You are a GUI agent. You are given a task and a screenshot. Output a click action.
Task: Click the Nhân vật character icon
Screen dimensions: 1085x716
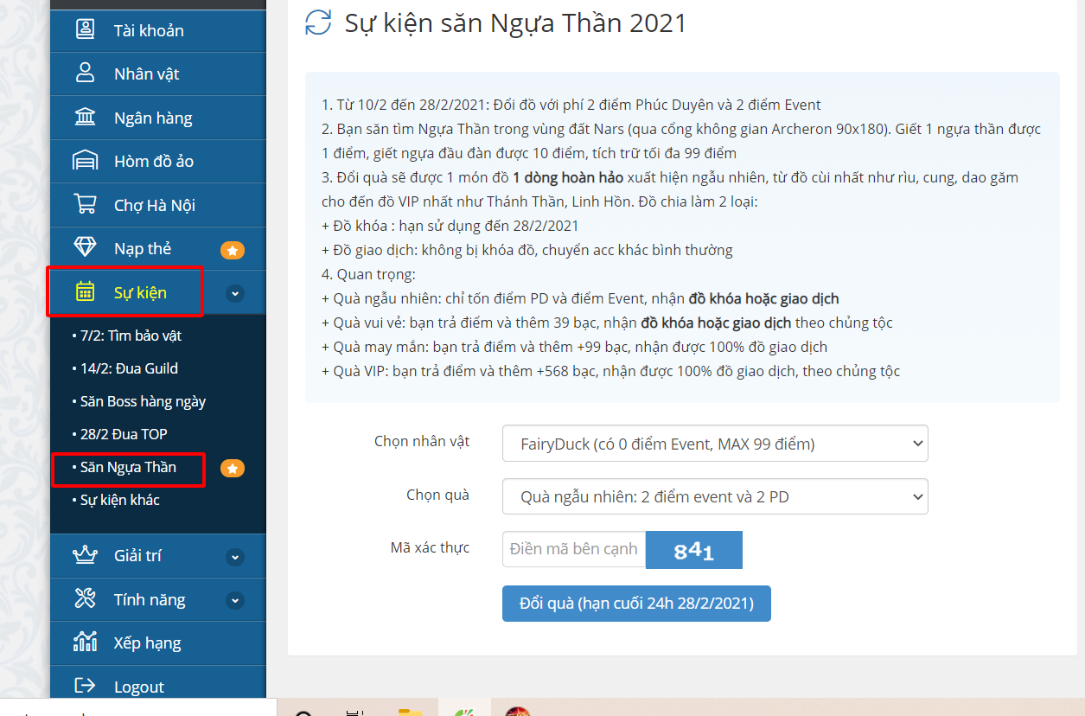[x=85, y=74]
